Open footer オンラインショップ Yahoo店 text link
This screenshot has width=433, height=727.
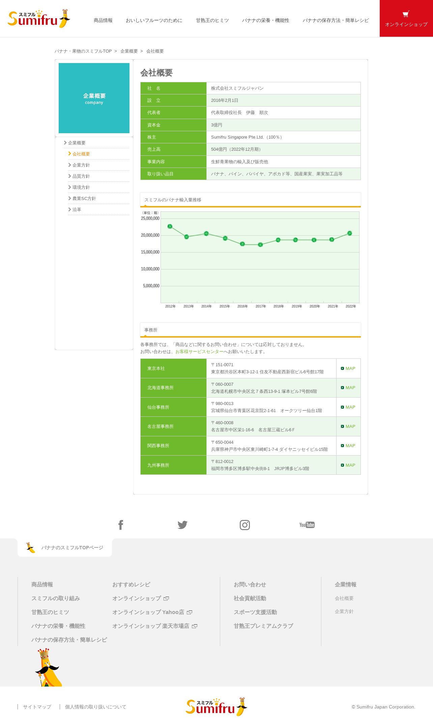148,612
